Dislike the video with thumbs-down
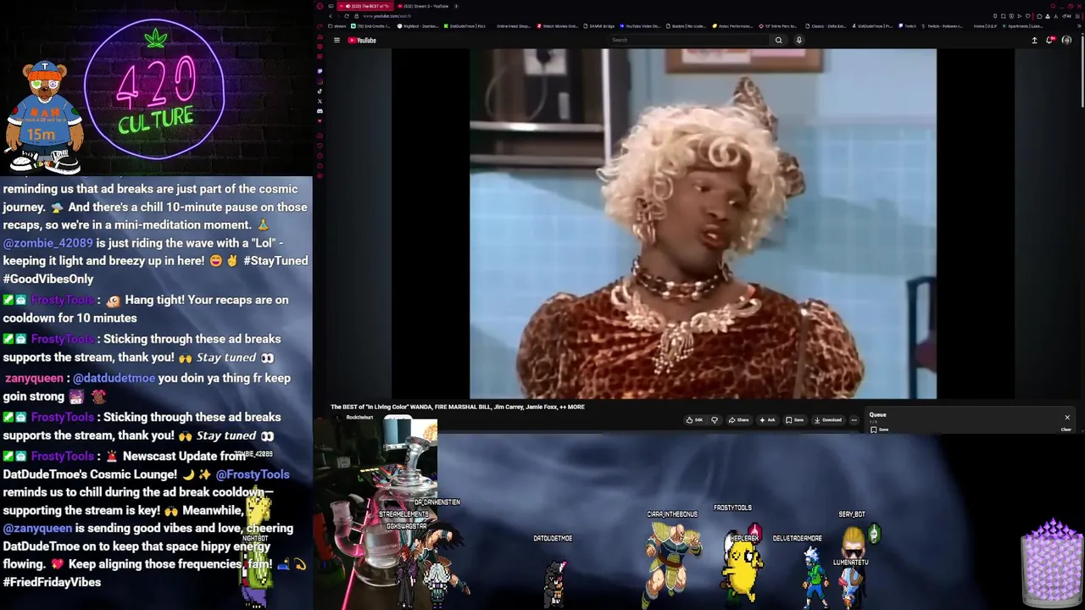The height and width of the screenshot is (610, 1085). coord(714,420)
